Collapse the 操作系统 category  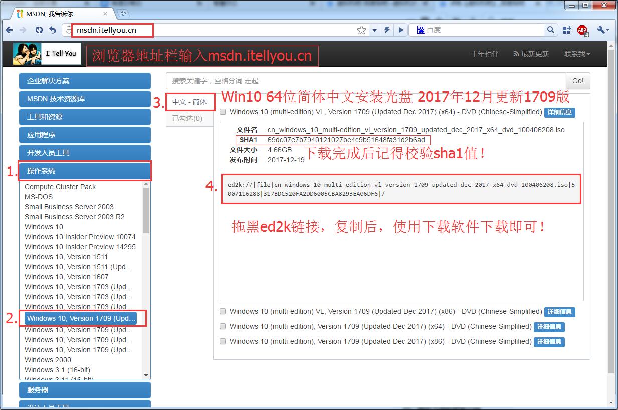pyautogui.click(x=85, y=171)
